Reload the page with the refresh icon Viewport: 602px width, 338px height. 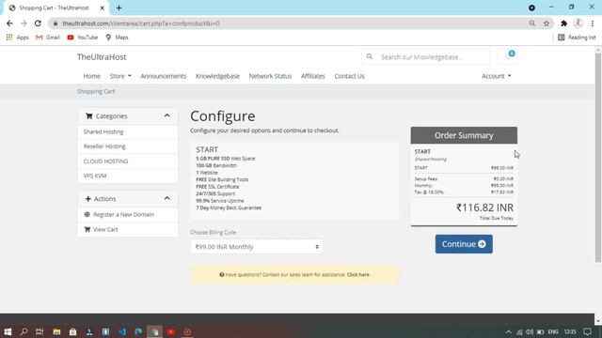(x=38, y=23)
